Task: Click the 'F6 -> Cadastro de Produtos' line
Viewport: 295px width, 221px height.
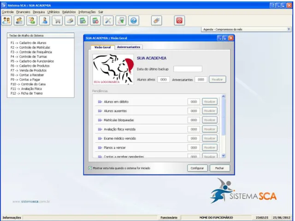Action: coord(30,66)
